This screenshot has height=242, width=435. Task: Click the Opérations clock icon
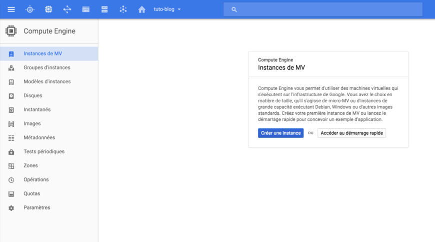[11, 180]
